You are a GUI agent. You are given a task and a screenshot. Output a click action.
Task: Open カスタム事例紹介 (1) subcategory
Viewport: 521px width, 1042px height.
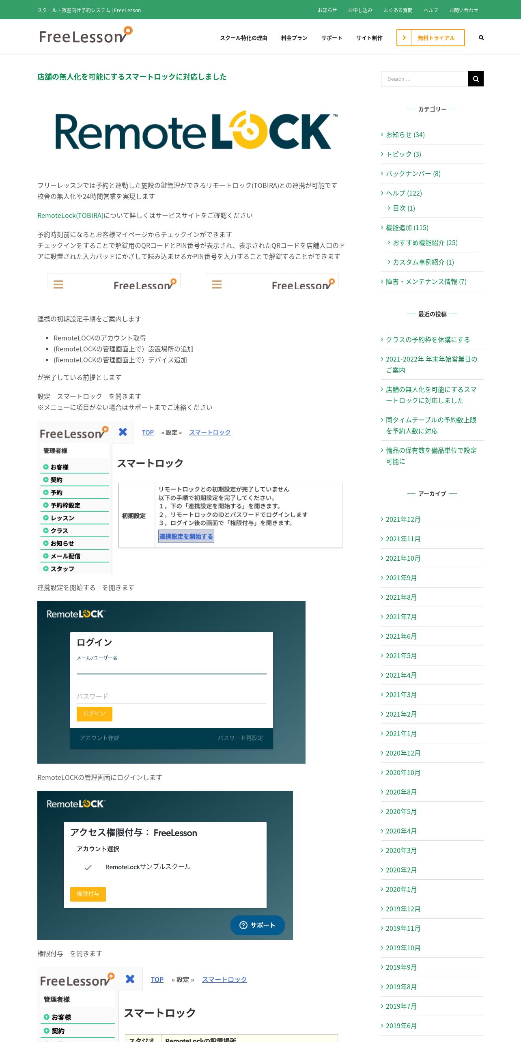[423, 262]
